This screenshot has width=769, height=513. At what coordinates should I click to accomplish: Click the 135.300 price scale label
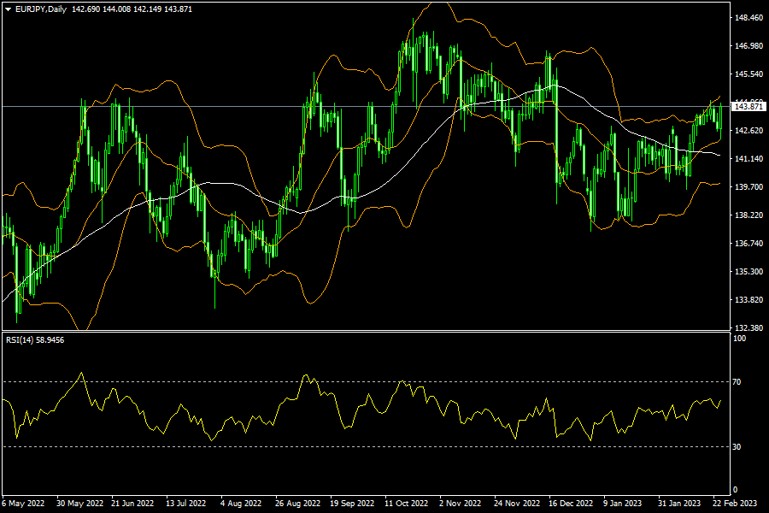[748, 272]
